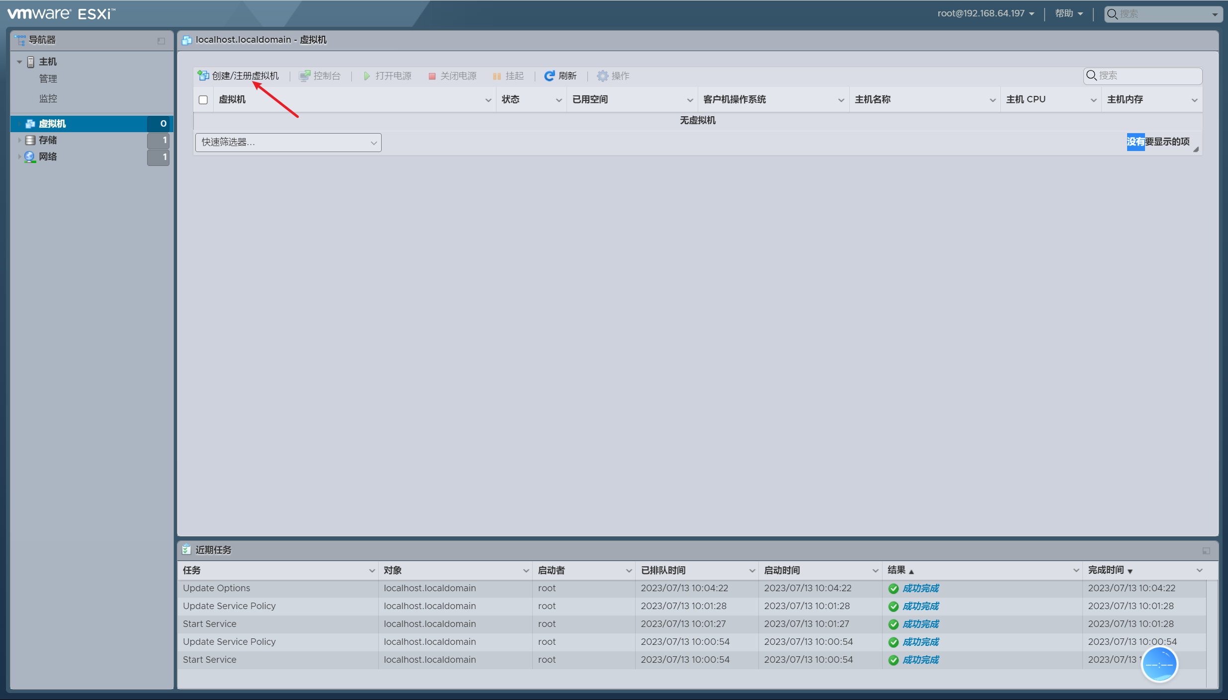Open the quick filter (快速筛选器) dropdown
The height and width of the screenshot is (700, 1228).
point(288,143)
